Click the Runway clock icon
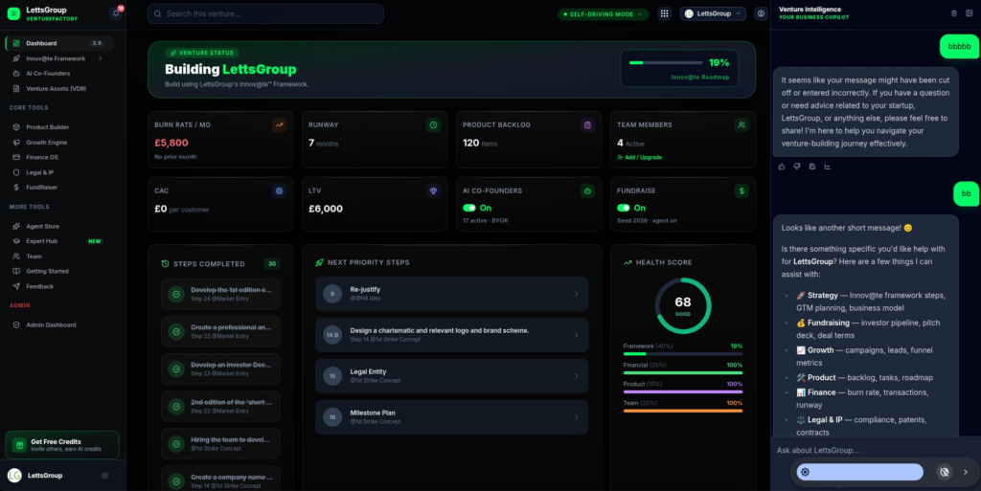Viewport: 981px width, 491px height. [433, 125]
